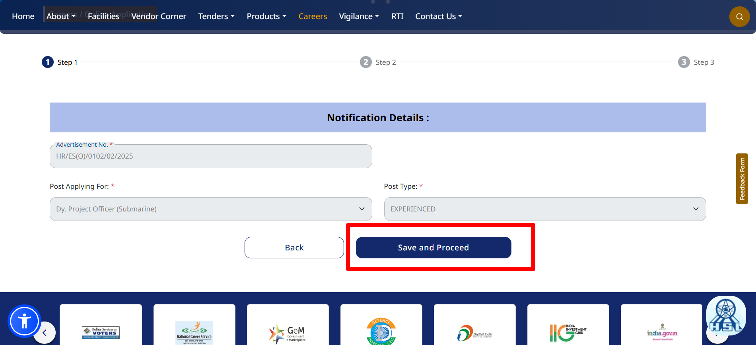Open the accessibility options widget
Screen dimensions: 756x345
pos(24,321)
